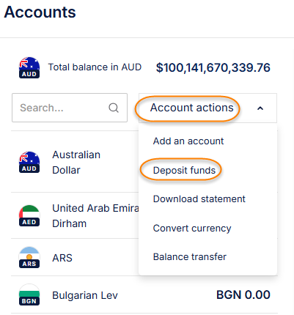
Task: Choose Deposit funds menu option
Action: 184,170
